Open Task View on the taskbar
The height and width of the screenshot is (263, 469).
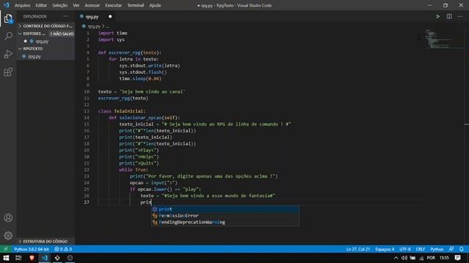click(x=18, y=258)
